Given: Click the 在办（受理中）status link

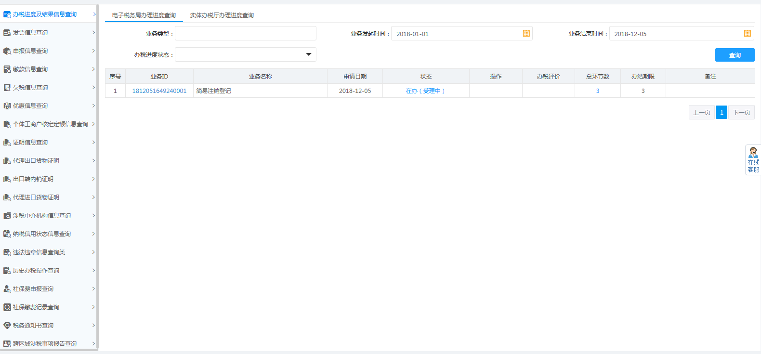Looking at the screenshot, I should tap(425, 91).
